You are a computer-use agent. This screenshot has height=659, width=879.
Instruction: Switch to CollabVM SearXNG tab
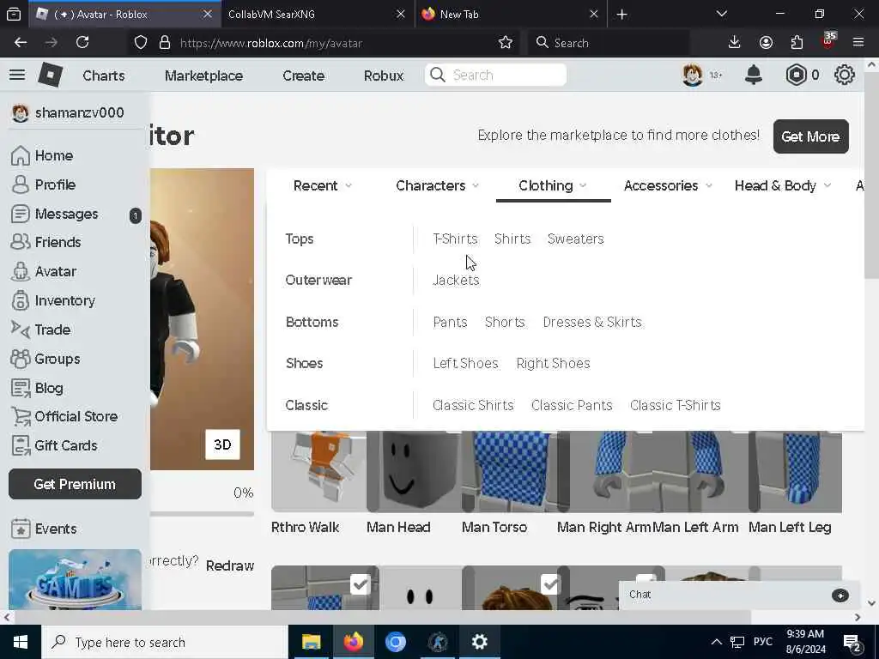(318, 14)
